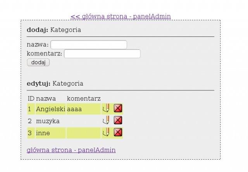Viewport: 248px width, 172px height.
Task: Click the dodaj: Kategoria heading
Action: pos(54,30)
